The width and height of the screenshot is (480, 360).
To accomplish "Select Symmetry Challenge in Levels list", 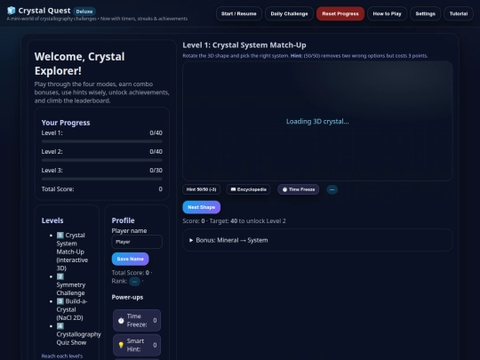I will pyautogui.click(x=71, y=284).
